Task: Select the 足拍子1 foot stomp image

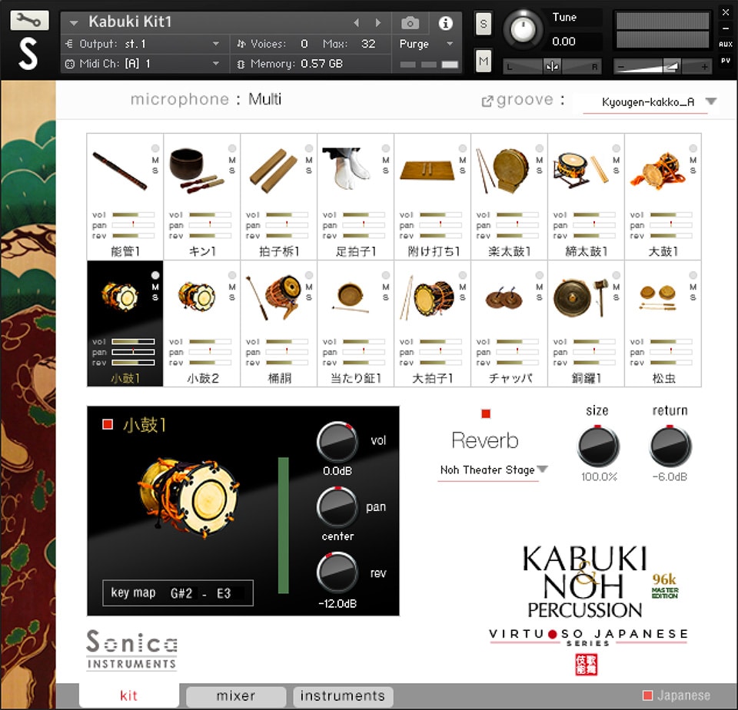Action: pyautogui.click(x=347, y=168)
